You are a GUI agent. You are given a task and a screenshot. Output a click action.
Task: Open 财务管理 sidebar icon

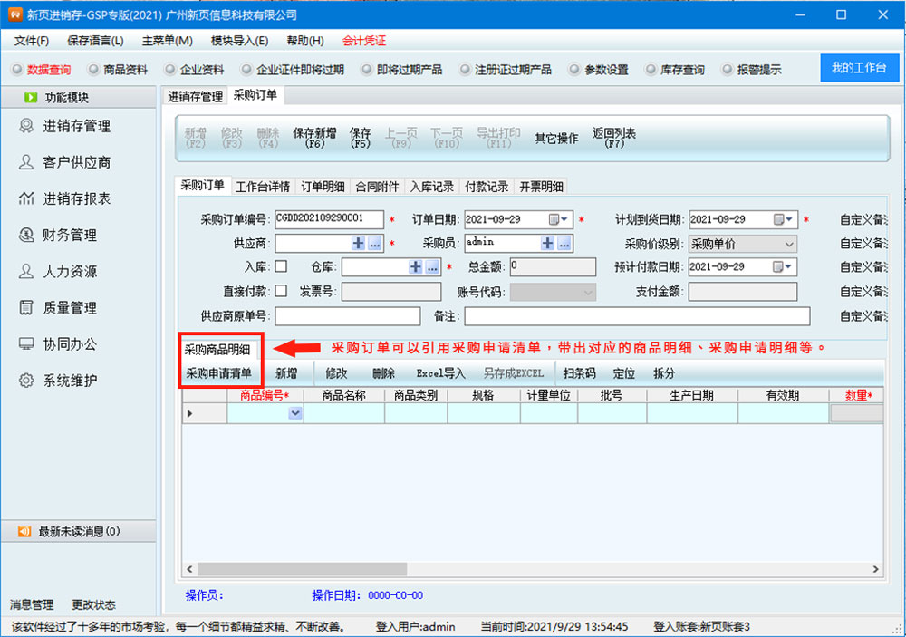26,235
